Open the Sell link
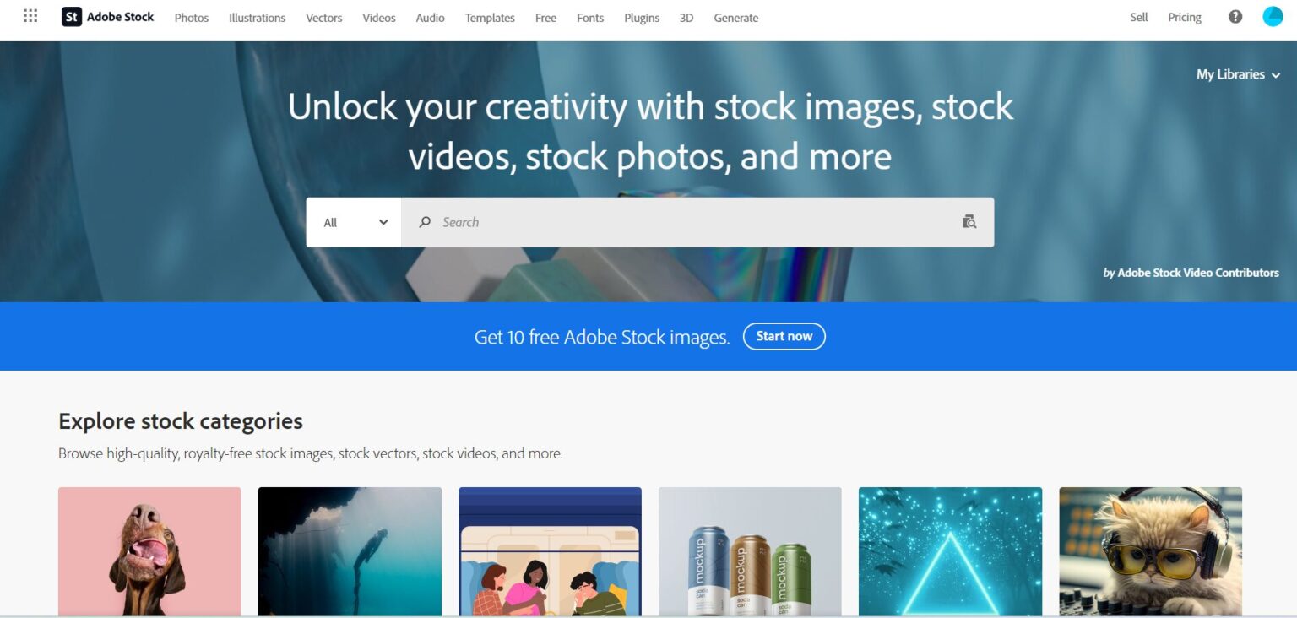Image resolution: width=1297 pixels, height=618 pixels. (1139, 18)
